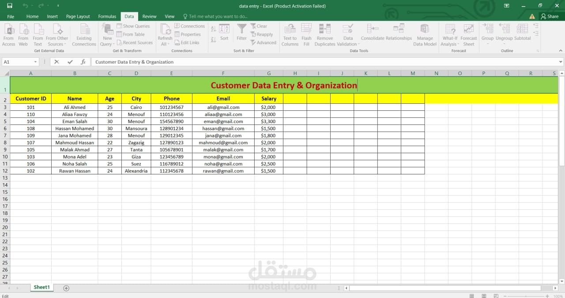Viewport: 565px width, 298px height.
Task: Click the Share button
Action: tap(550, 16)
